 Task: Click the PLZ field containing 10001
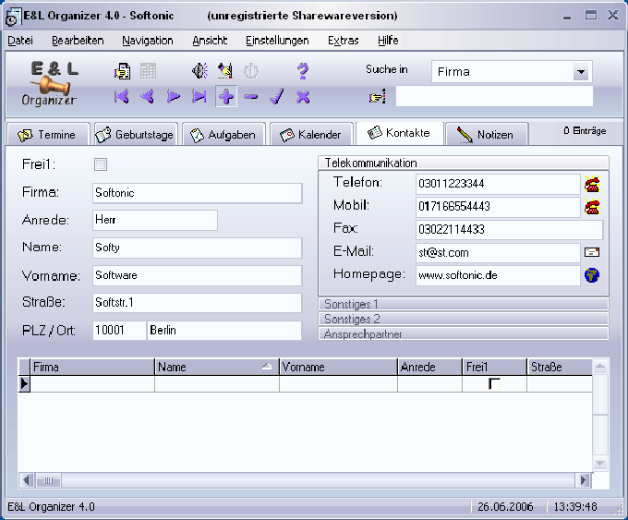pos(119,331)
